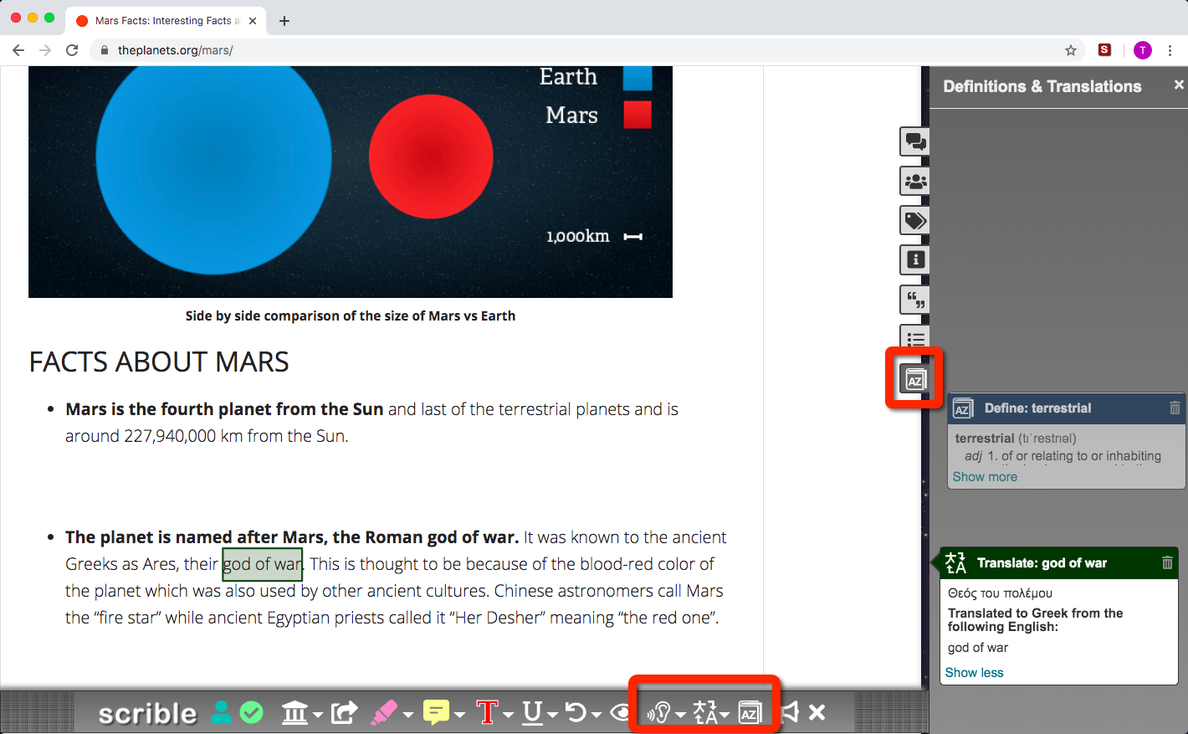Viewport: 1188px width, 734px height.
Task: Open the tags panel in the sidebar
Action: coord(914,220)
